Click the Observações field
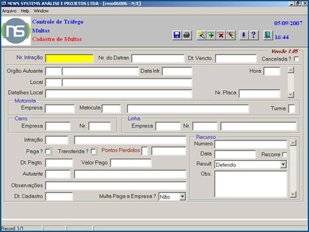The width and height of the screenshot is (309, 232). point(115,186)
